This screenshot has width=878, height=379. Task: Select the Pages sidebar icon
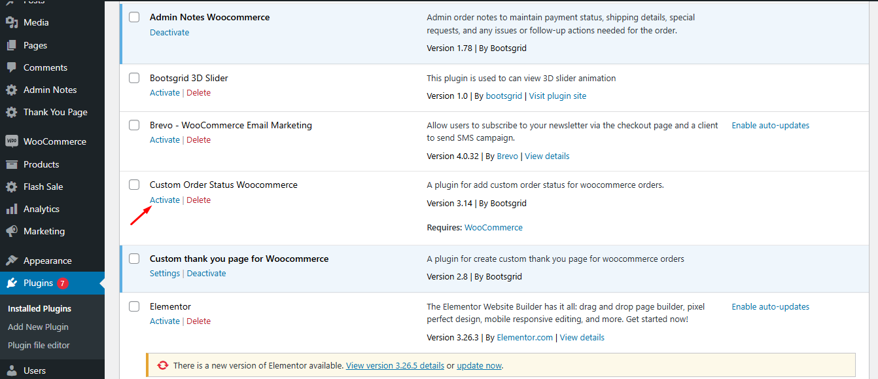tap(12, 45)
